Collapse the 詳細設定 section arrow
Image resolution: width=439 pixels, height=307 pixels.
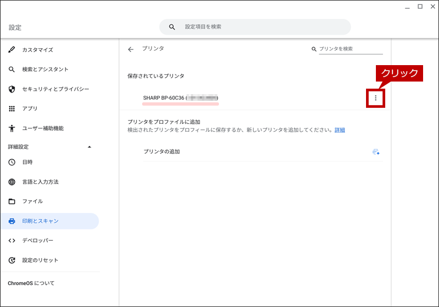pyautogui.click(x=89, y=147)
